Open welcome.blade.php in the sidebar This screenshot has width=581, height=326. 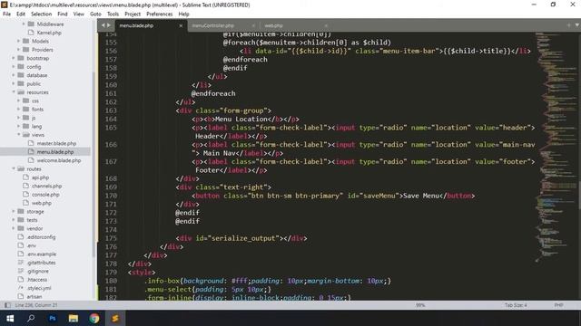pyautogui.click(x=58, y=160)
